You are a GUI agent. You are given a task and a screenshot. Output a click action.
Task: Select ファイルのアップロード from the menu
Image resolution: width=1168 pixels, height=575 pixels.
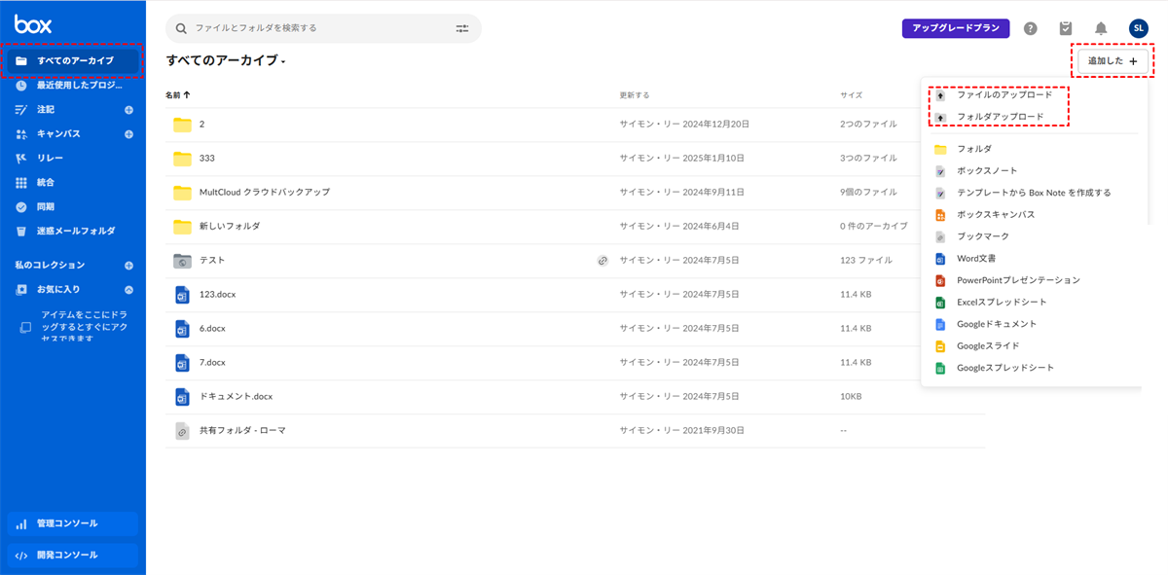pos(1004,95)
